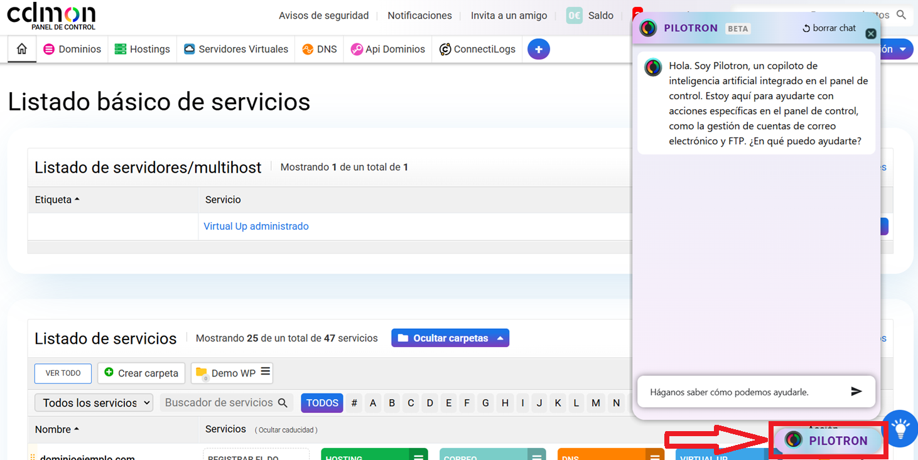Filter services by letter K
This screenshot has height=460, width=918.
point(558,403)
